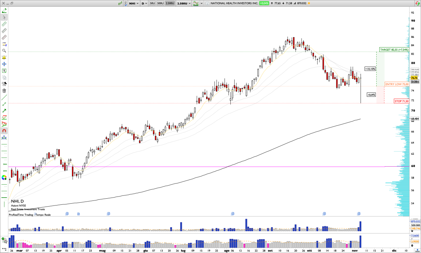Click the magnifying glass zoom tool

click(4, 51)
